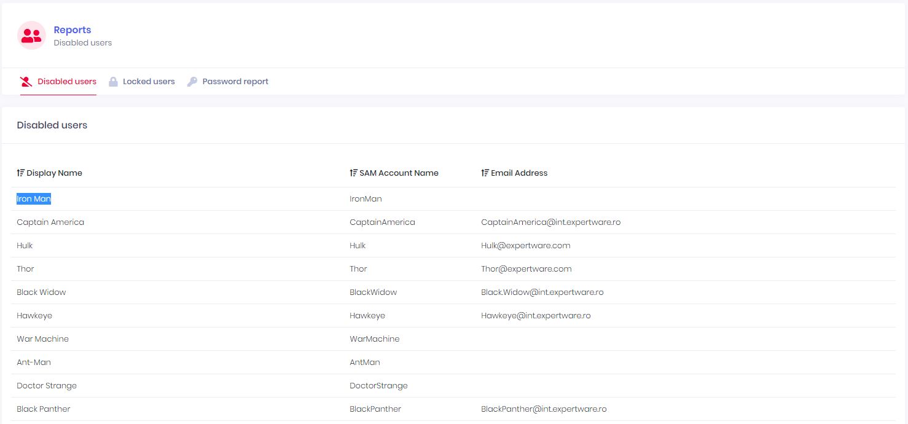Click Disabled users subtitle under Reports
This screenshot has width=908, height=424.
click(82, 43)
